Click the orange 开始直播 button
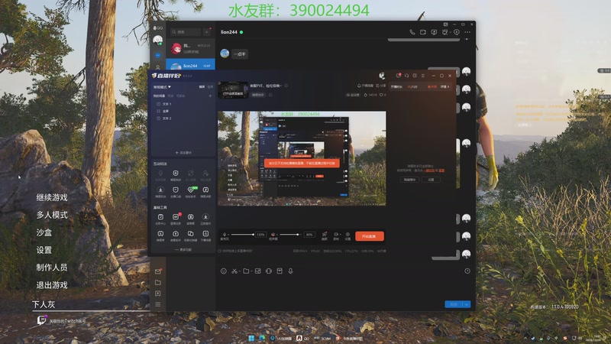This screenshot has height=344, width=611. pyautogui.click(x=370, y=236)
